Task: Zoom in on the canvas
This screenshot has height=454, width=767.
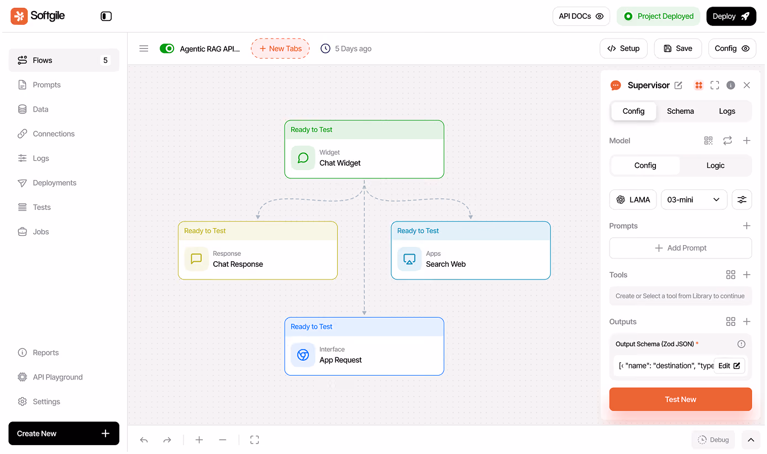Action: 199,440
